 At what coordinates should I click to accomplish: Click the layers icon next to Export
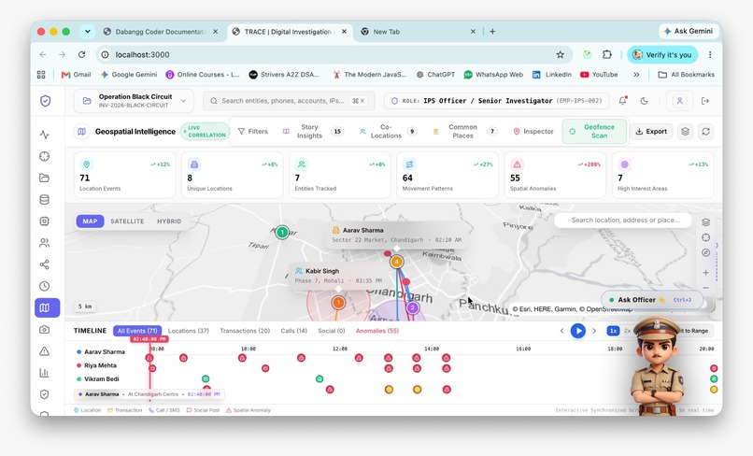[686, 131]
